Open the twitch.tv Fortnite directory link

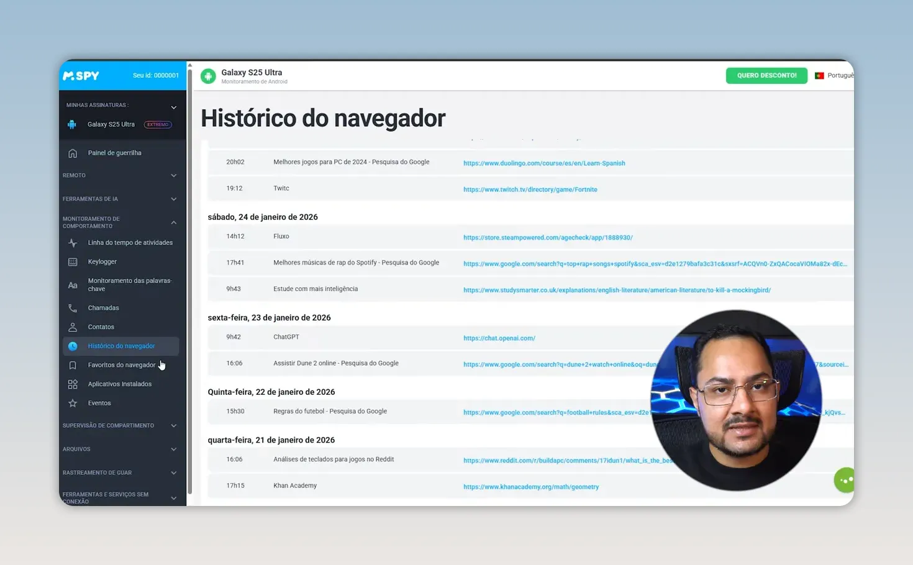(530, 189)
